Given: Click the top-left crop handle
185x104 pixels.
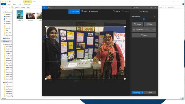Looking at the screenshot, I should tap(46, 27).
